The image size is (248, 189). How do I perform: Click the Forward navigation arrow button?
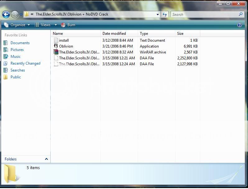[15, 14]
